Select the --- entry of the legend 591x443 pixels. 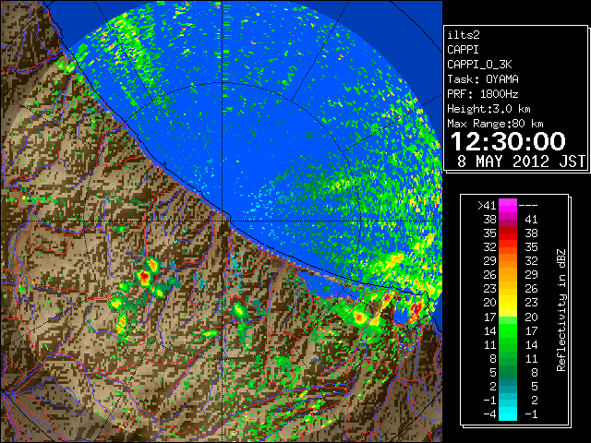point(528,205)
